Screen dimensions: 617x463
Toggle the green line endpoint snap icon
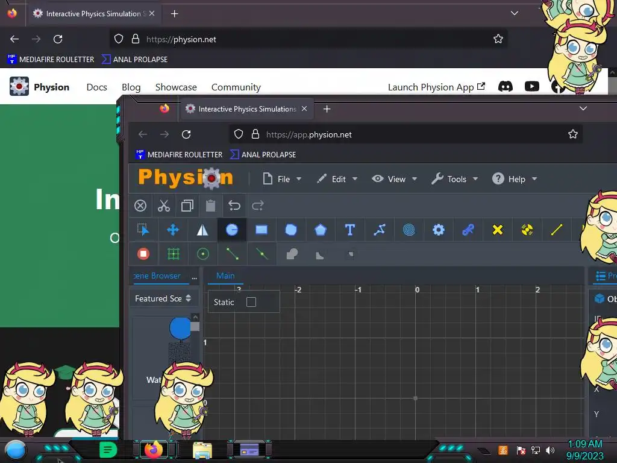pos(232,254)
